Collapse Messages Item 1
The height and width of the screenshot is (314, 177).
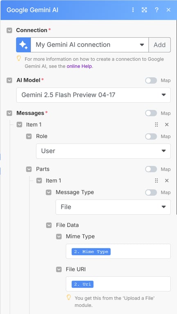(19, 125)
